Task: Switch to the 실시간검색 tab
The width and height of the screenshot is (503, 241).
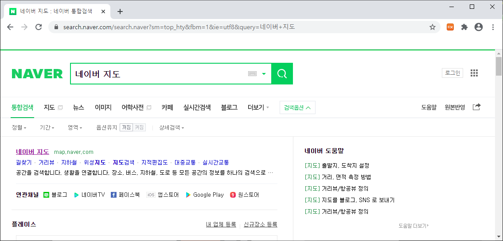Action: (197, 107)
